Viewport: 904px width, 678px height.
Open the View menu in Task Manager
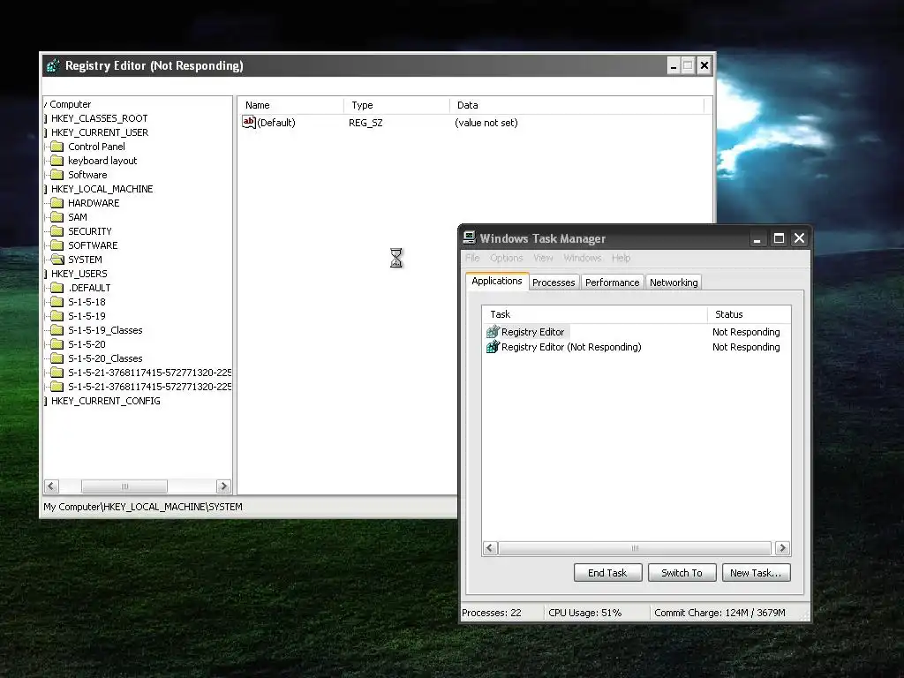tap(543, 258)
